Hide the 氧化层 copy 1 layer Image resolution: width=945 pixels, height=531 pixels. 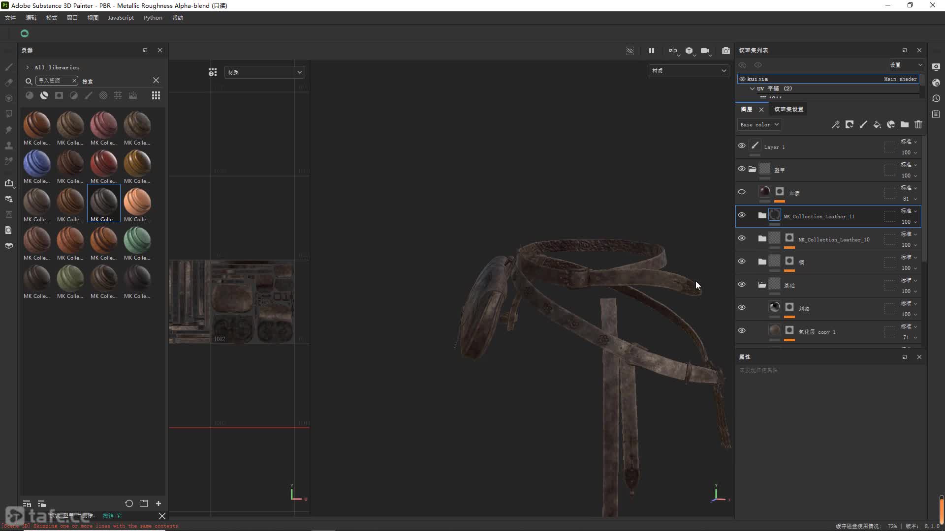[742, 330]
